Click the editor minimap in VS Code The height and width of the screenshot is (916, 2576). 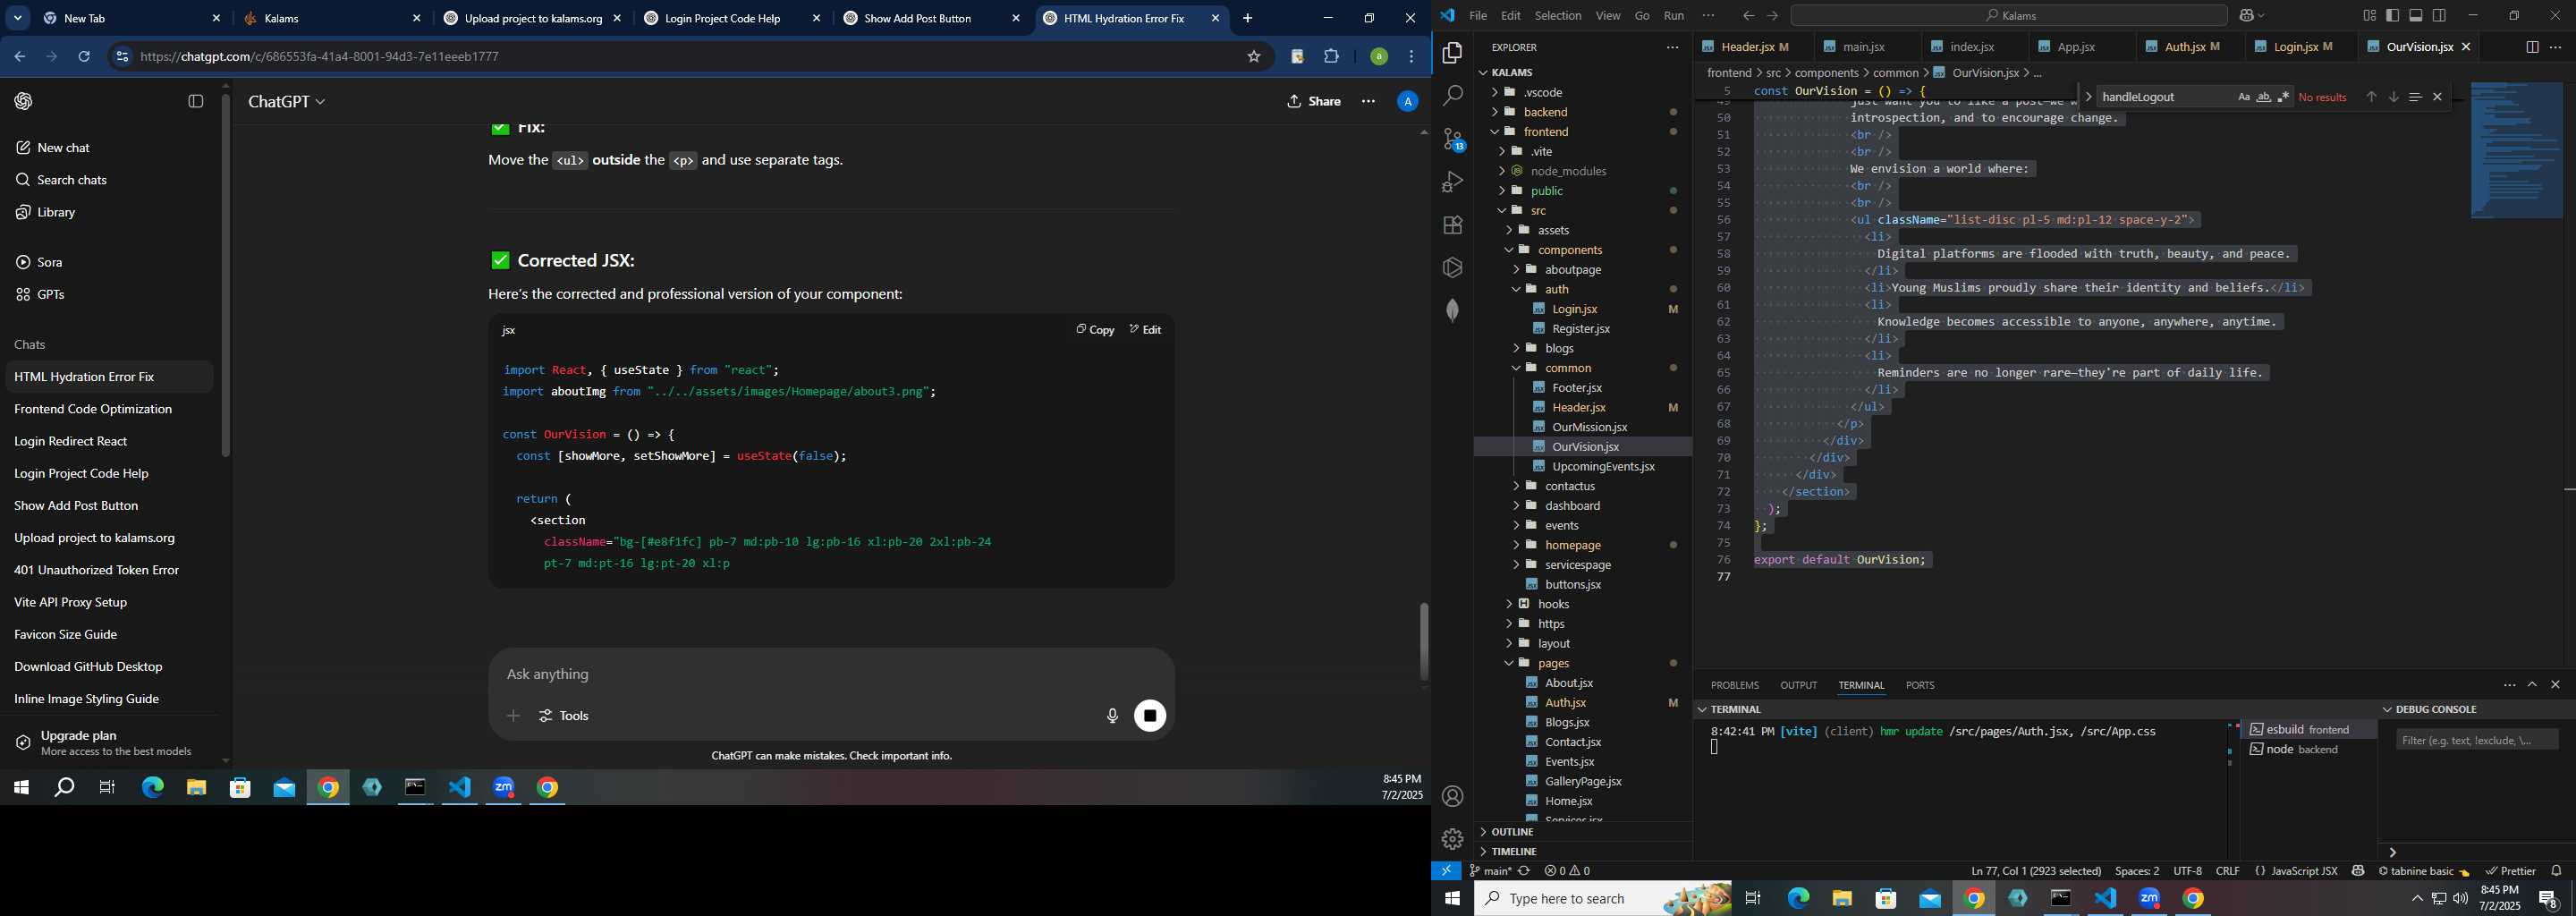pyautogui.click(x=2516, y=150)
